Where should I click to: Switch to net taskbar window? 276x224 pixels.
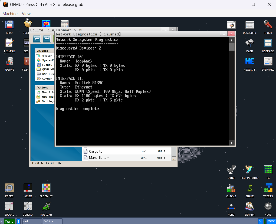(32, 221)
